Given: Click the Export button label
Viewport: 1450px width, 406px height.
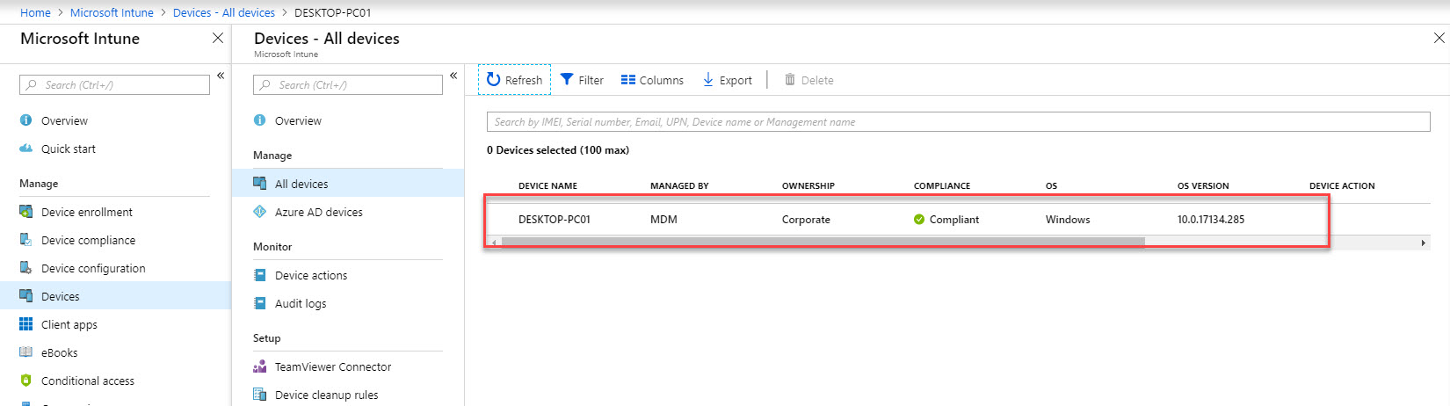Looking at the screenshot, I should 736,80.
